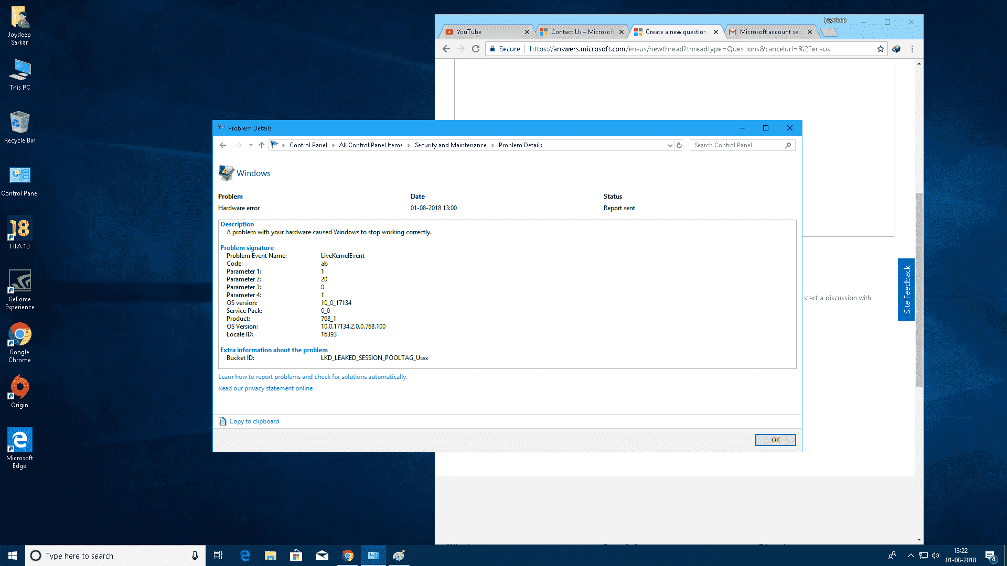Image resolution: width=1007 pixels, height=566 pixels.
Task: Click Chrome extension icon beside star
Action: [896, 49]
